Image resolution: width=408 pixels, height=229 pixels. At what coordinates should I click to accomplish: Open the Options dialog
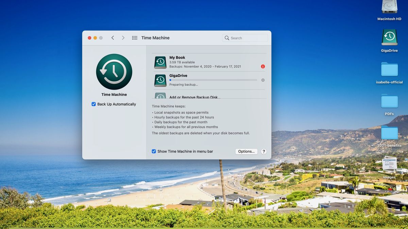[246, 151]
